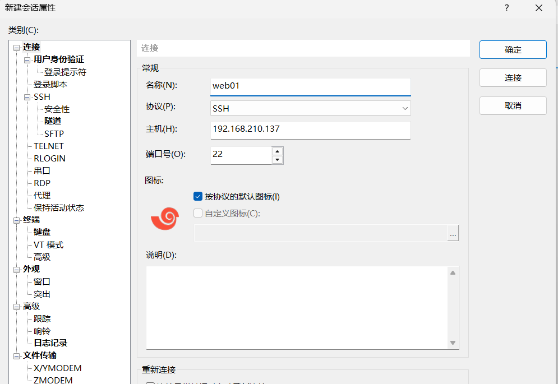Click the 端口号 field showing 22
This screenshot has height=384, width=558.
[x=241, y=155]
